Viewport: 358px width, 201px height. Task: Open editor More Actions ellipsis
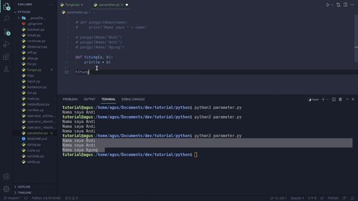[x=352, y=5]
